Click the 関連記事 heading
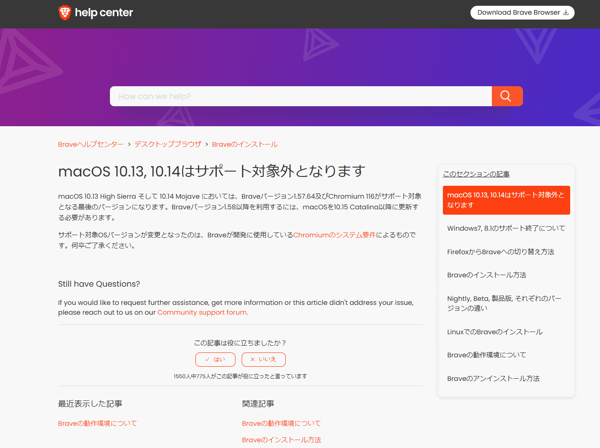This screenshot has height=448, width=600. 258,404
